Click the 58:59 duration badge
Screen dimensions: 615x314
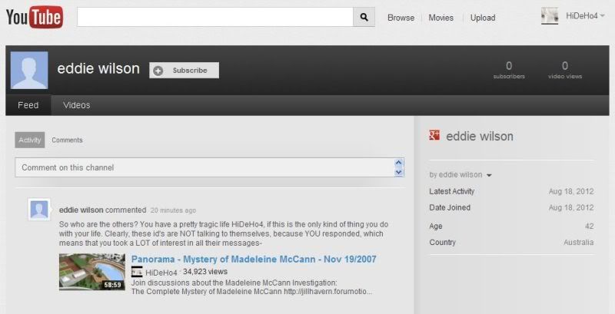click(113, 285)
